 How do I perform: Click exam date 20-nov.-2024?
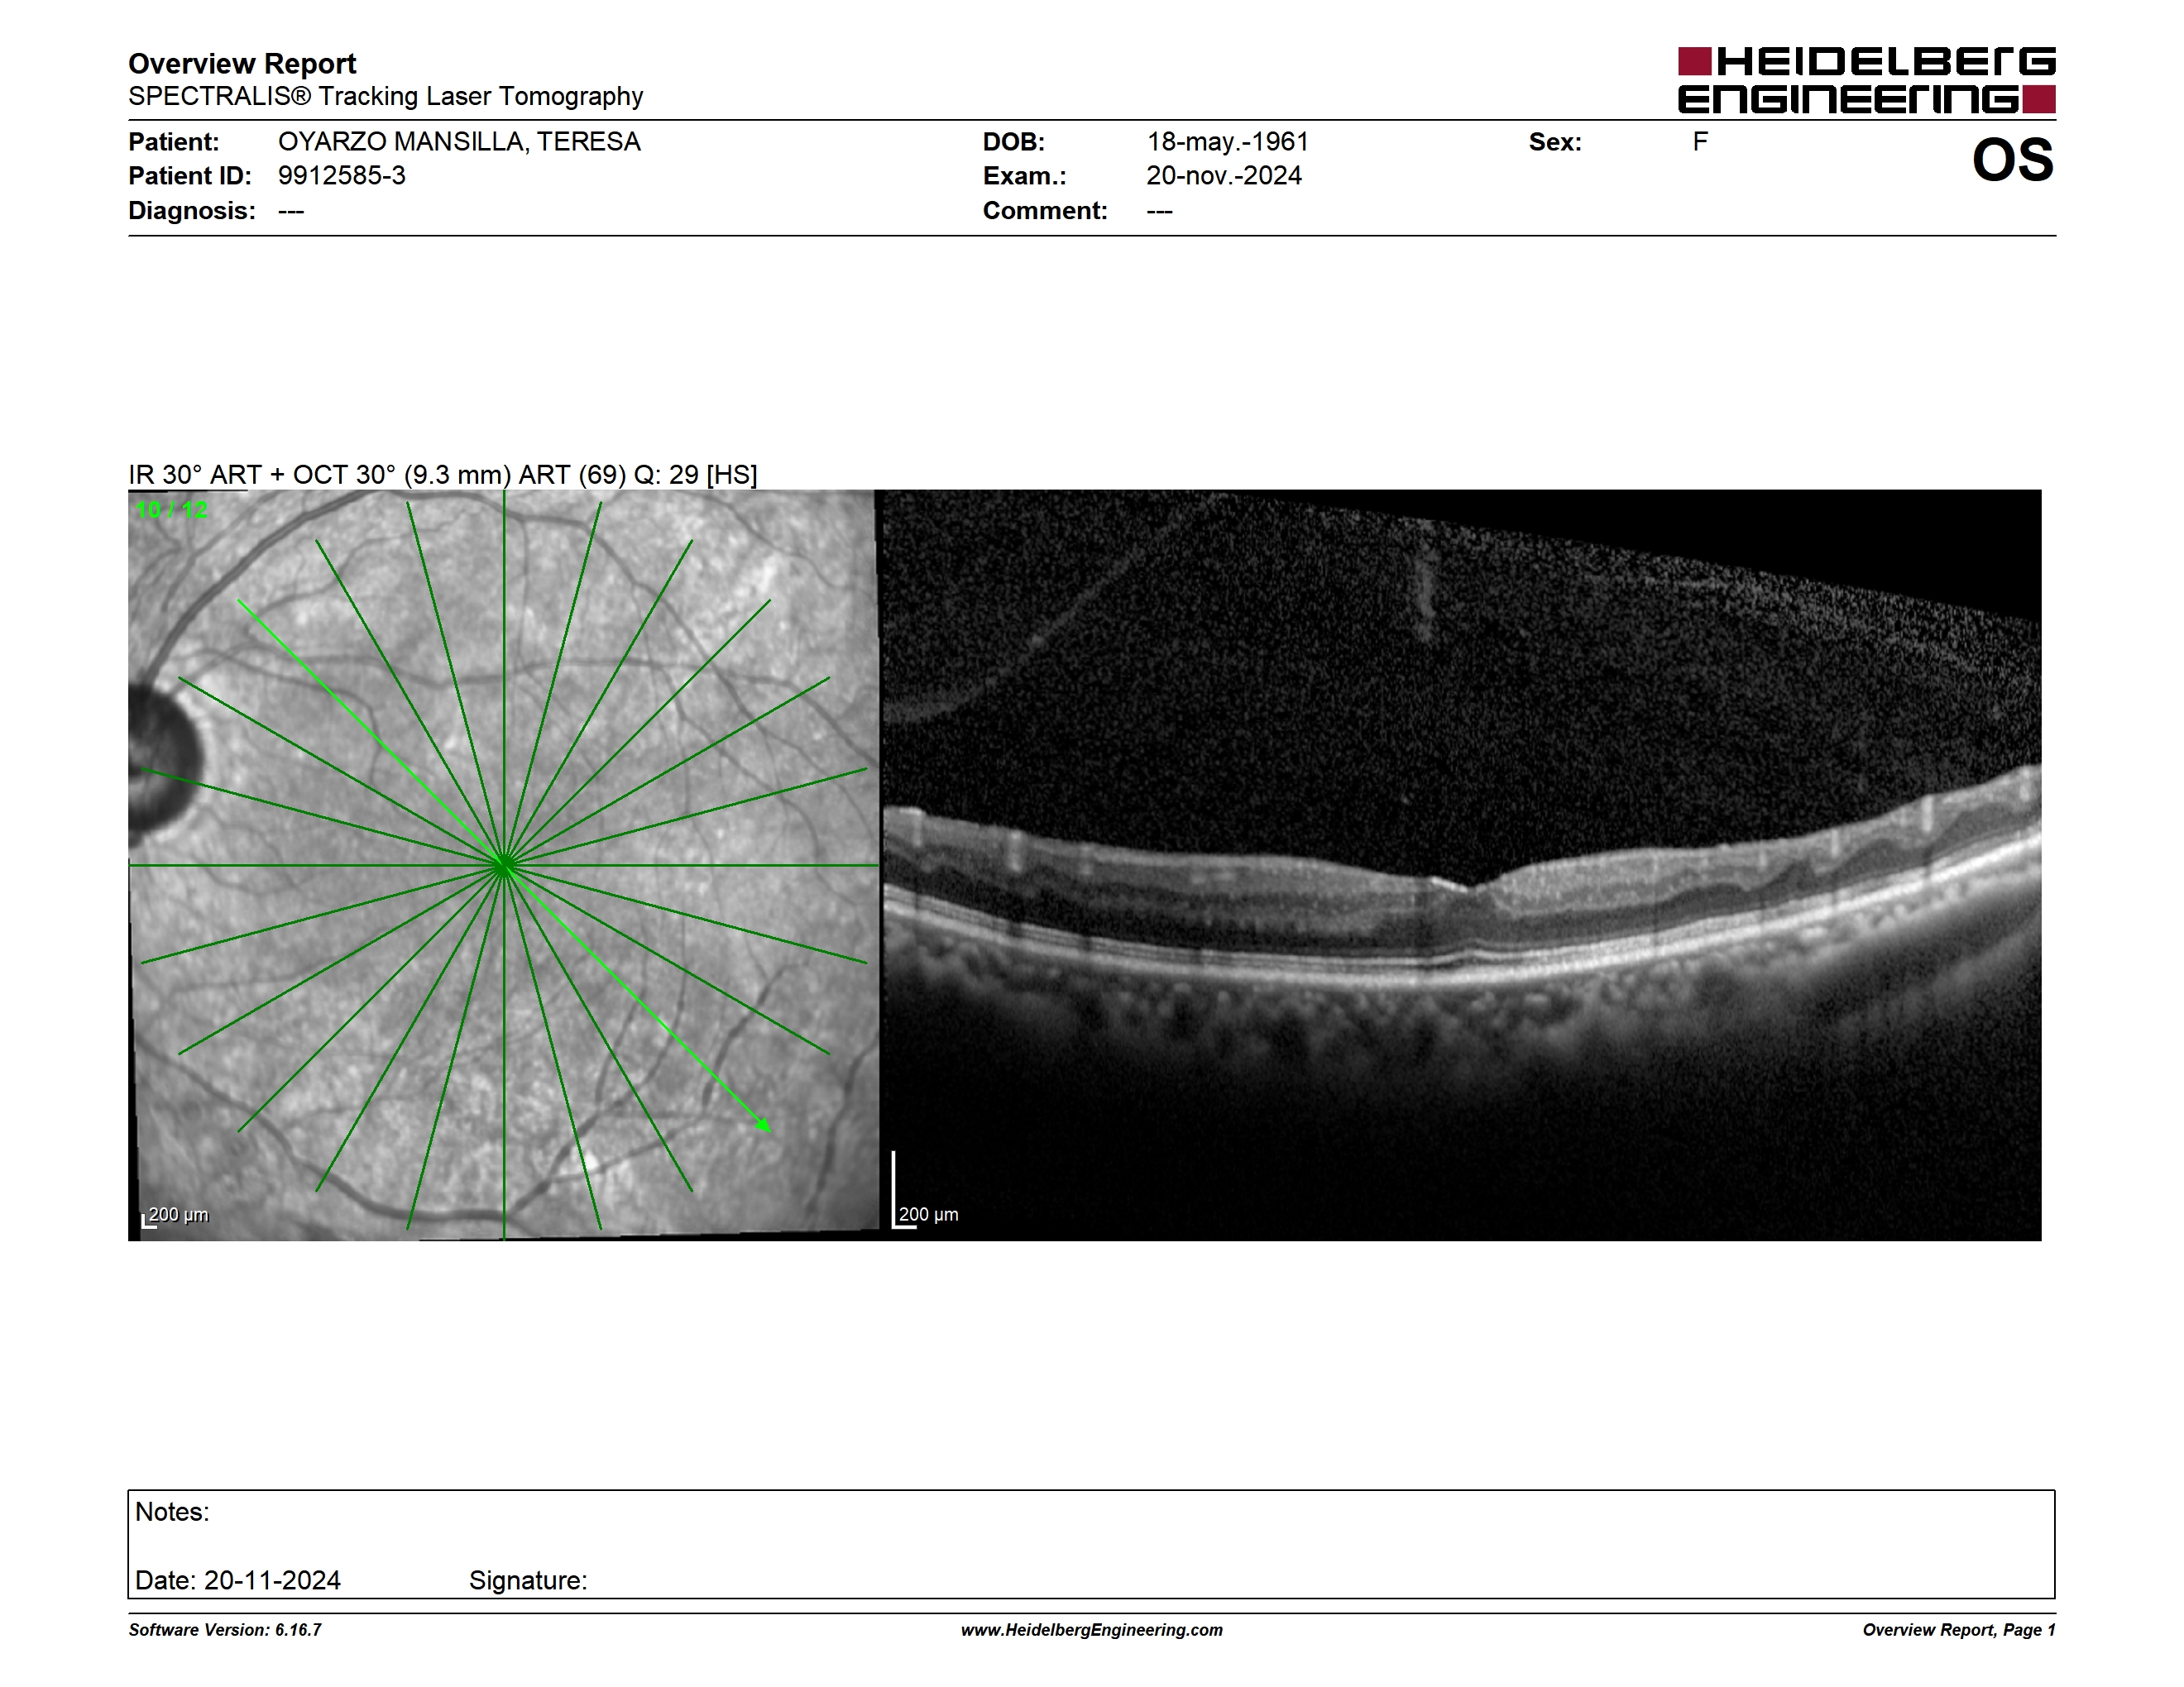pyautogui.click(x=1224, y=176)
